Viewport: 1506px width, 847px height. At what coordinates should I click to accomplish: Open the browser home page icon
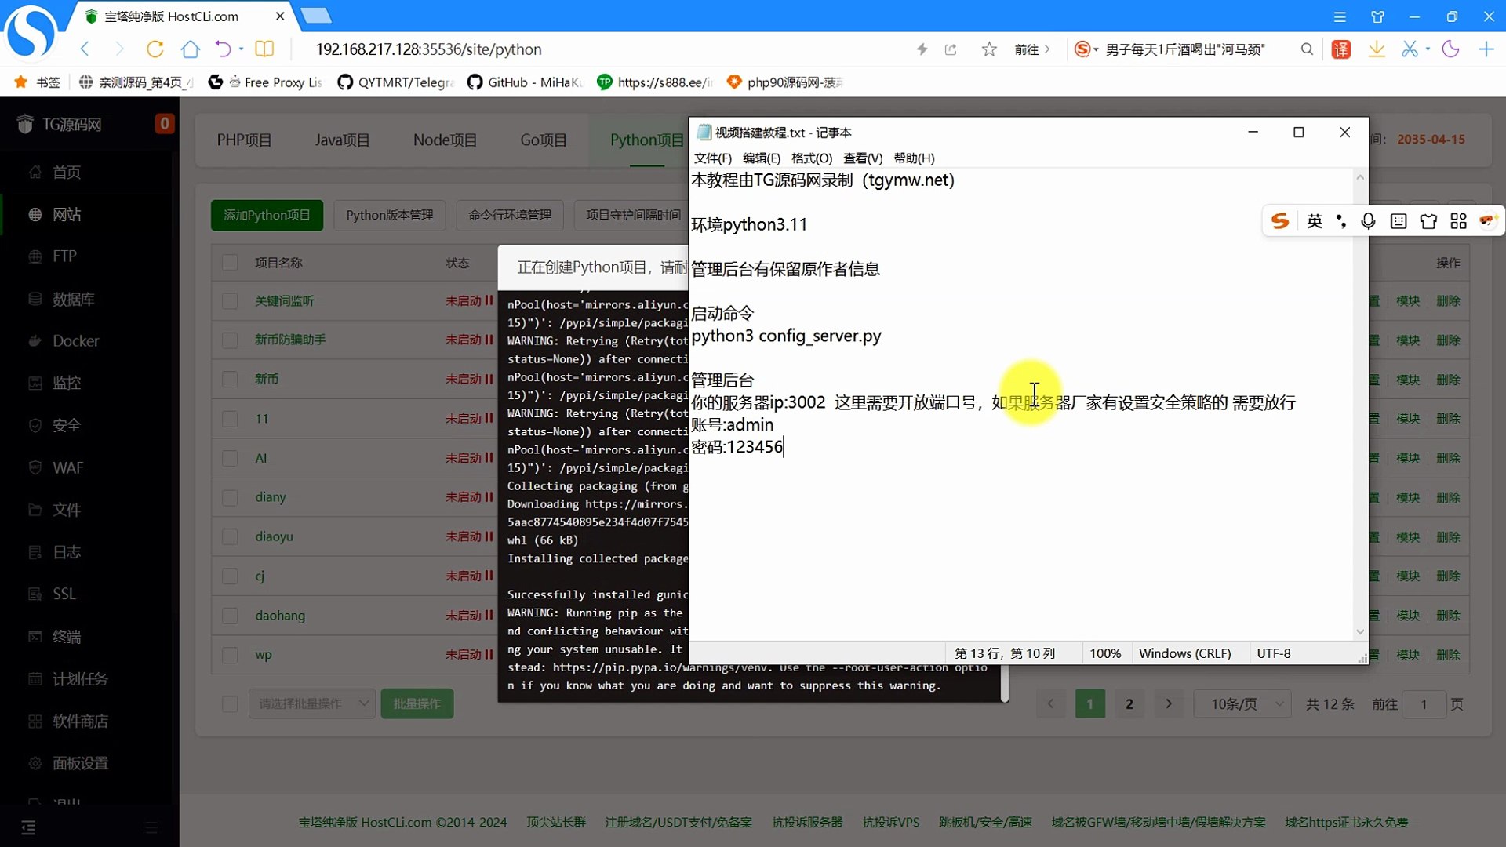click(x=190, y=49)
